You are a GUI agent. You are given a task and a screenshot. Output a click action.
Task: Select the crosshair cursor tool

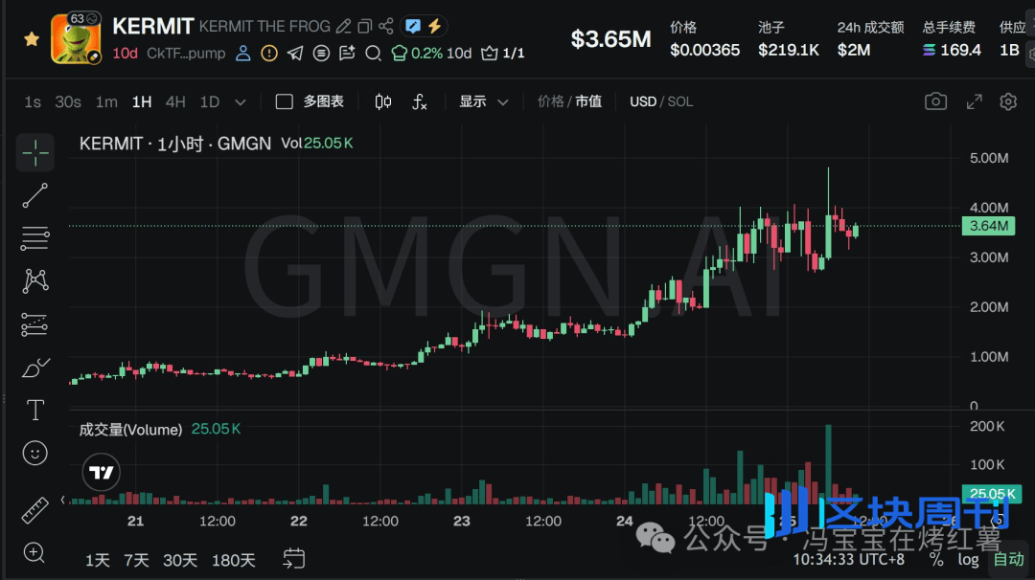35,152
